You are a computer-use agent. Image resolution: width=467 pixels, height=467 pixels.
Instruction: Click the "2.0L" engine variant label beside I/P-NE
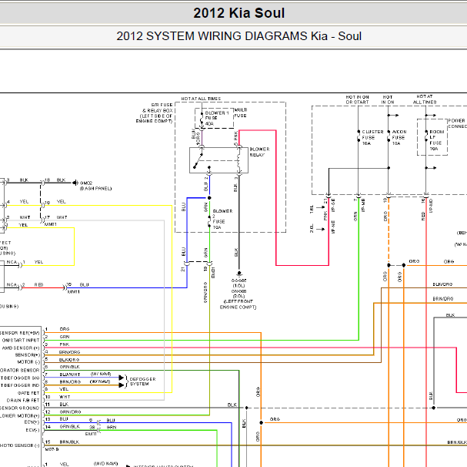312,229
